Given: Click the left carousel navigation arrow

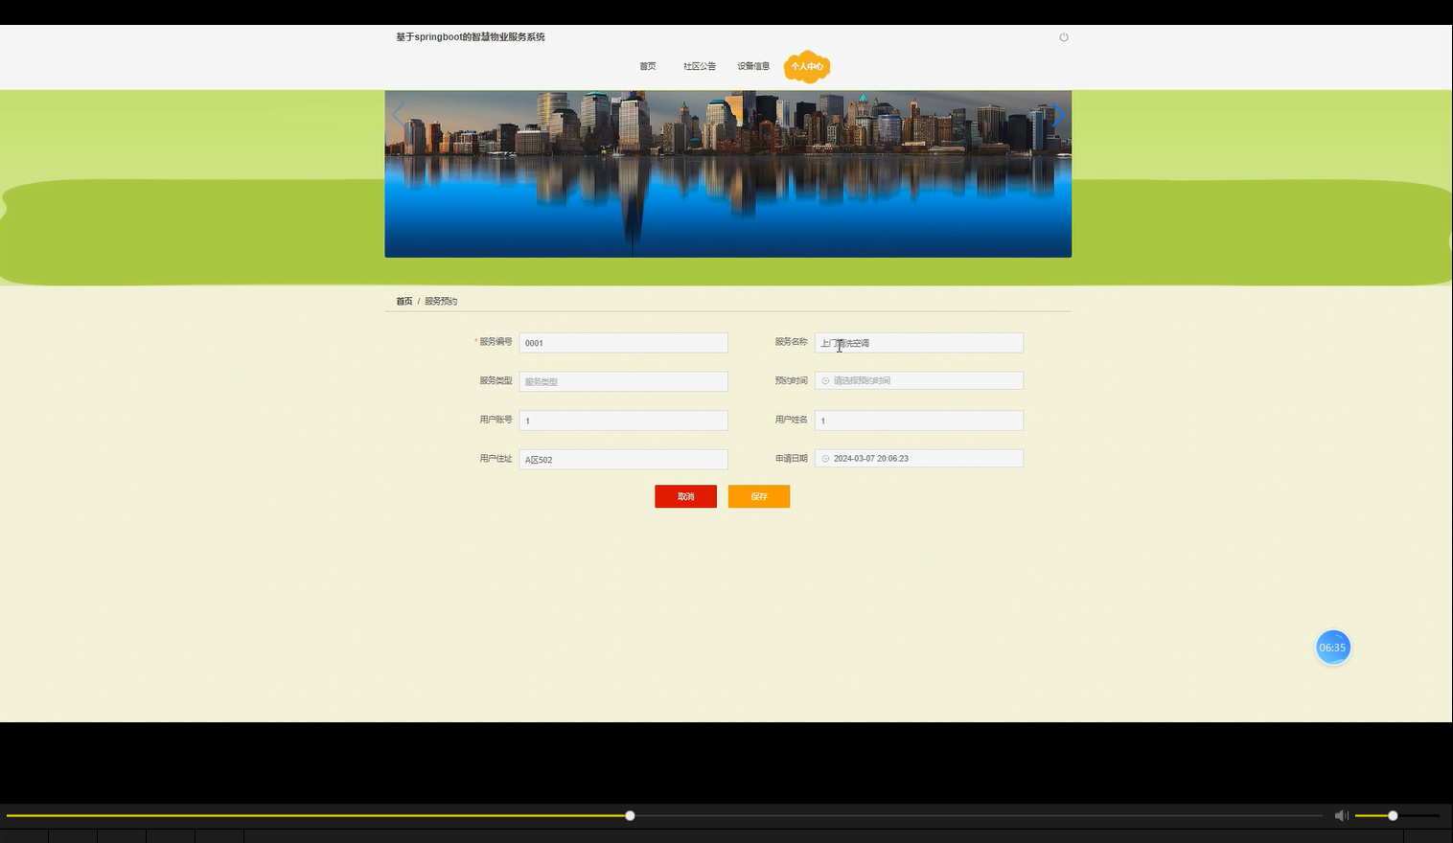Looking at the screenshot, I should (398, 114).
